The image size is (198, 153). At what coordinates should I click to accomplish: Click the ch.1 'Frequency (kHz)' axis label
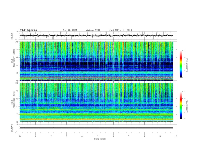click(14, 58)
